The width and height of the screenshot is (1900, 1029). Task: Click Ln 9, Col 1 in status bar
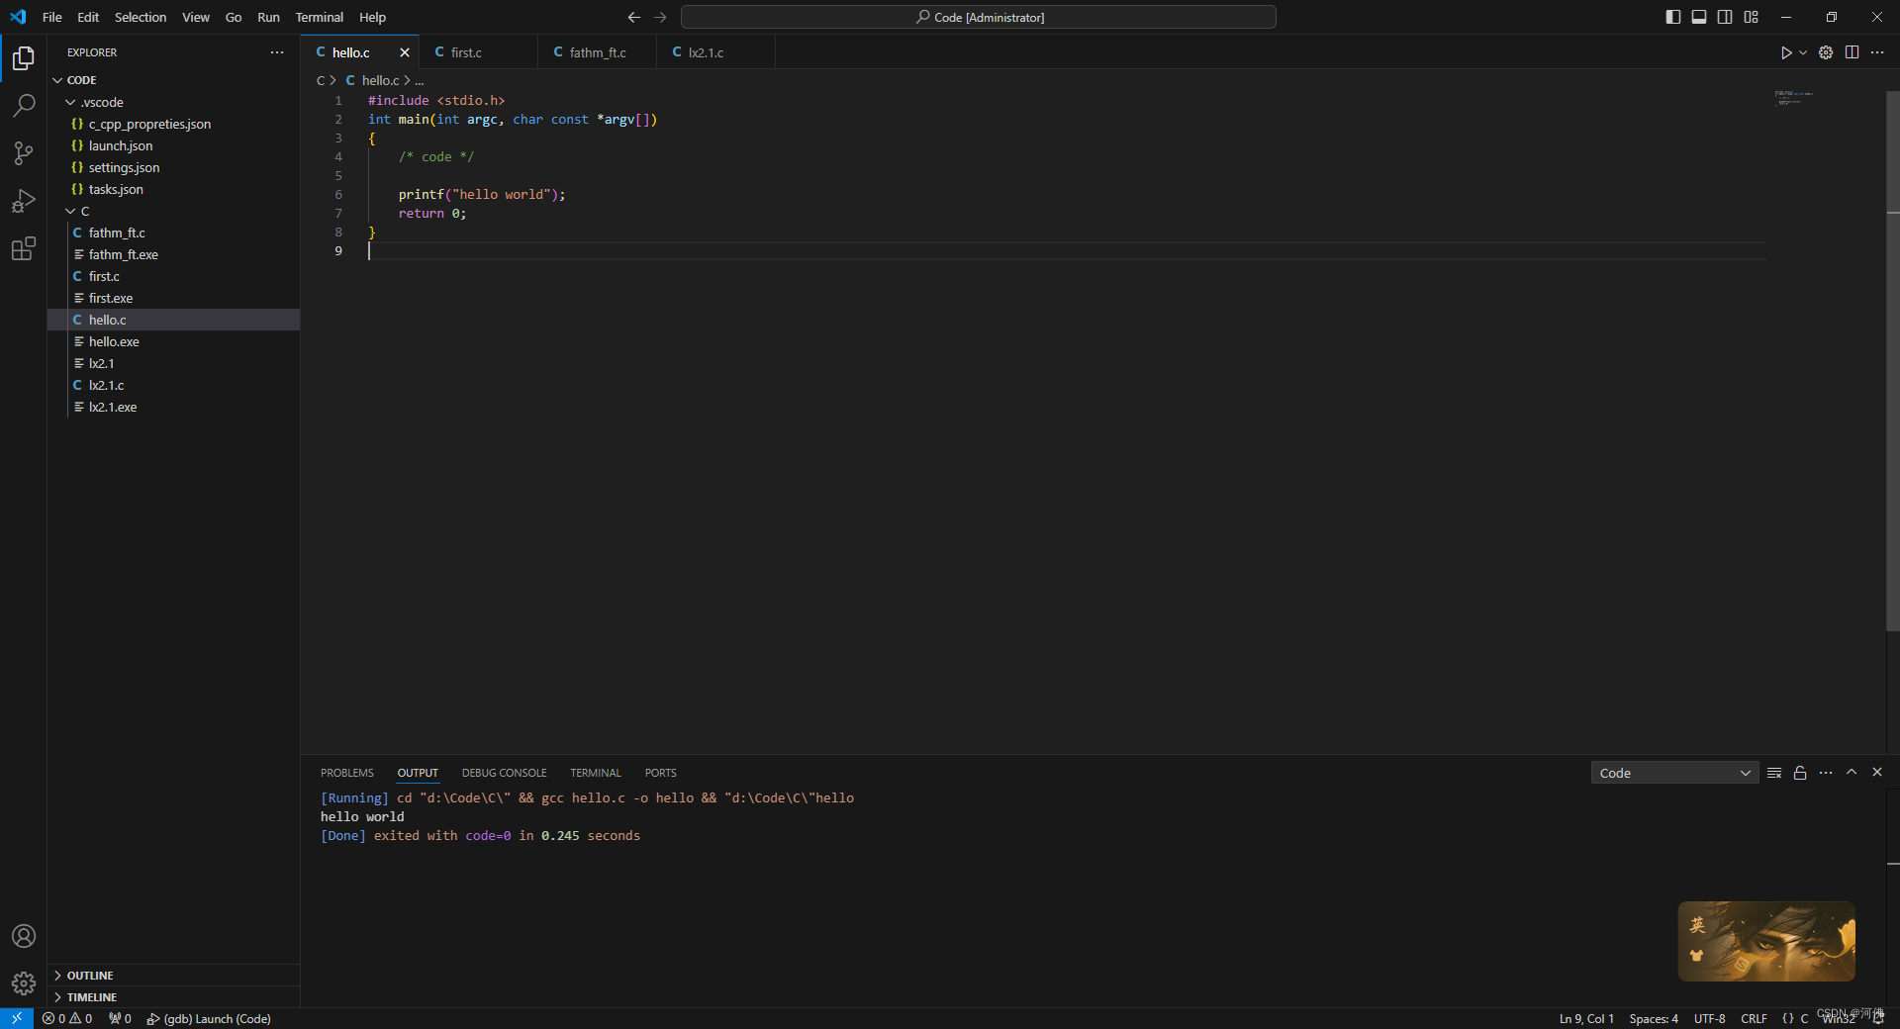(x=1586, y=1018)
